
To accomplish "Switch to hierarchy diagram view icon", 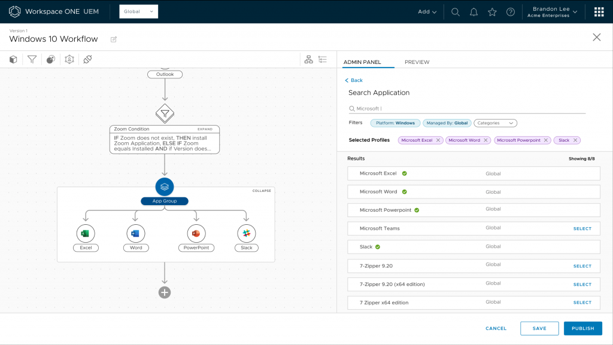I will point(309,59).
